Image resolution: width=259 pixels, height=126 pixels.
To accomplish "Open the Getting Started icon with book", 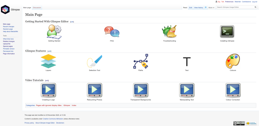I will [x=54, y=32].
